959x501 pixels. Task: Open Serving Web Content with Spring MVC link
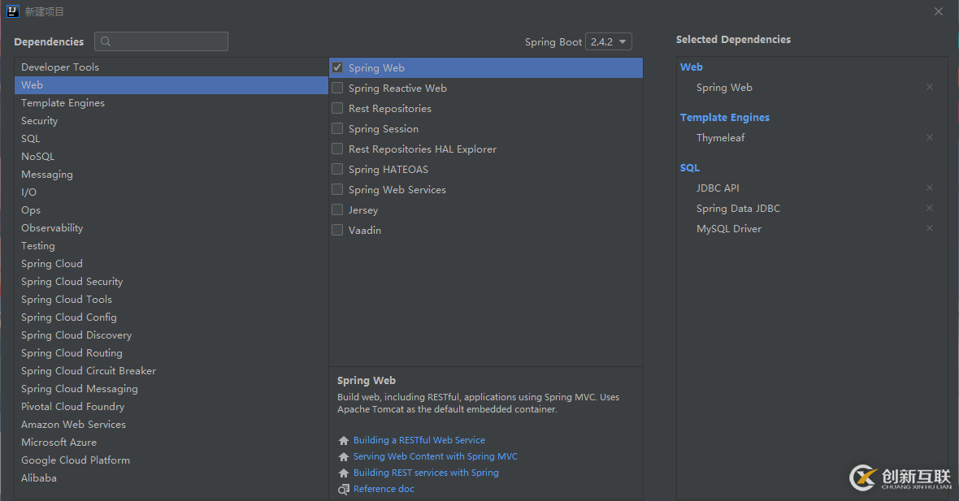click(x=436, y=456)
